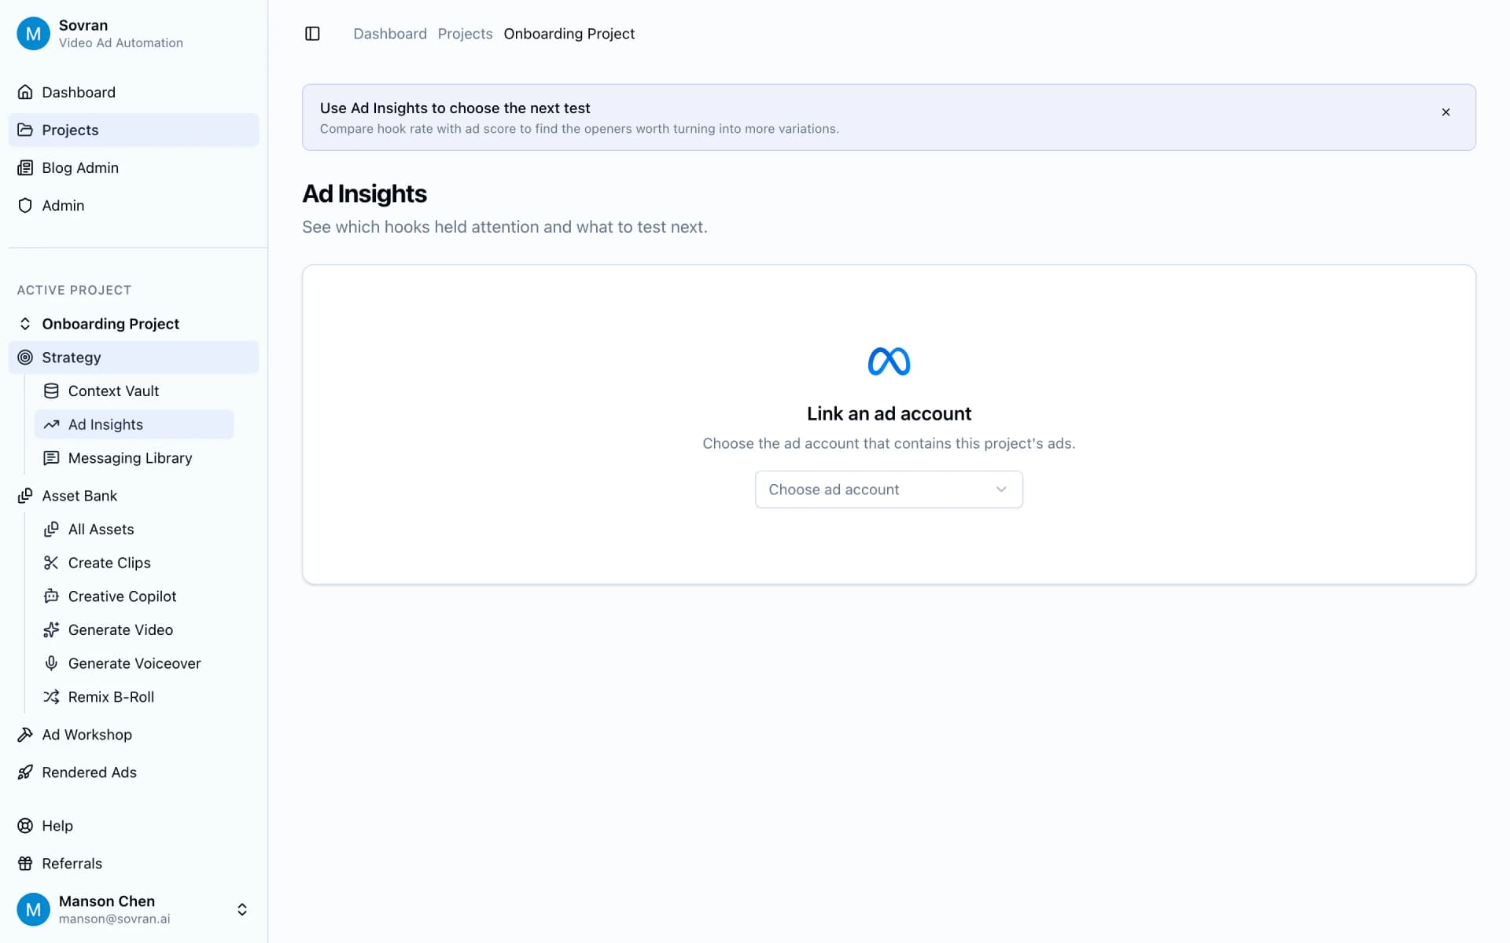
Task: Click the Meta logo icon
Action: pyautogui.click(x=889, y=361)
